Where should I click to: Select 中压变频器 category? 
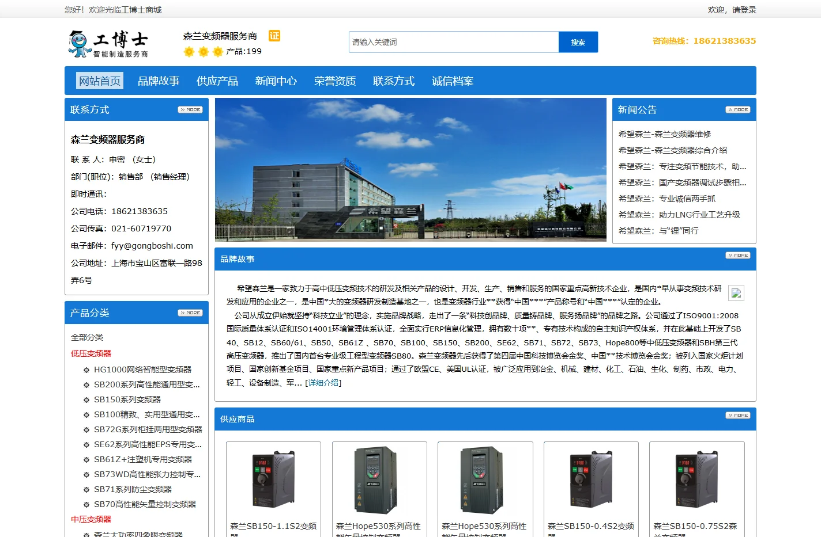click(91, 519)
